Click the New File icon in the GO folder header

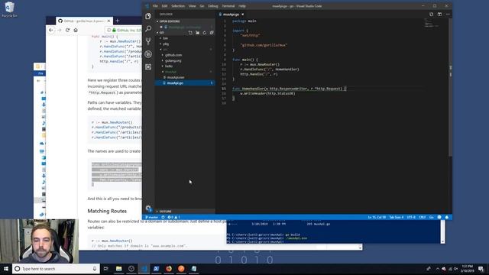[190, 32]
